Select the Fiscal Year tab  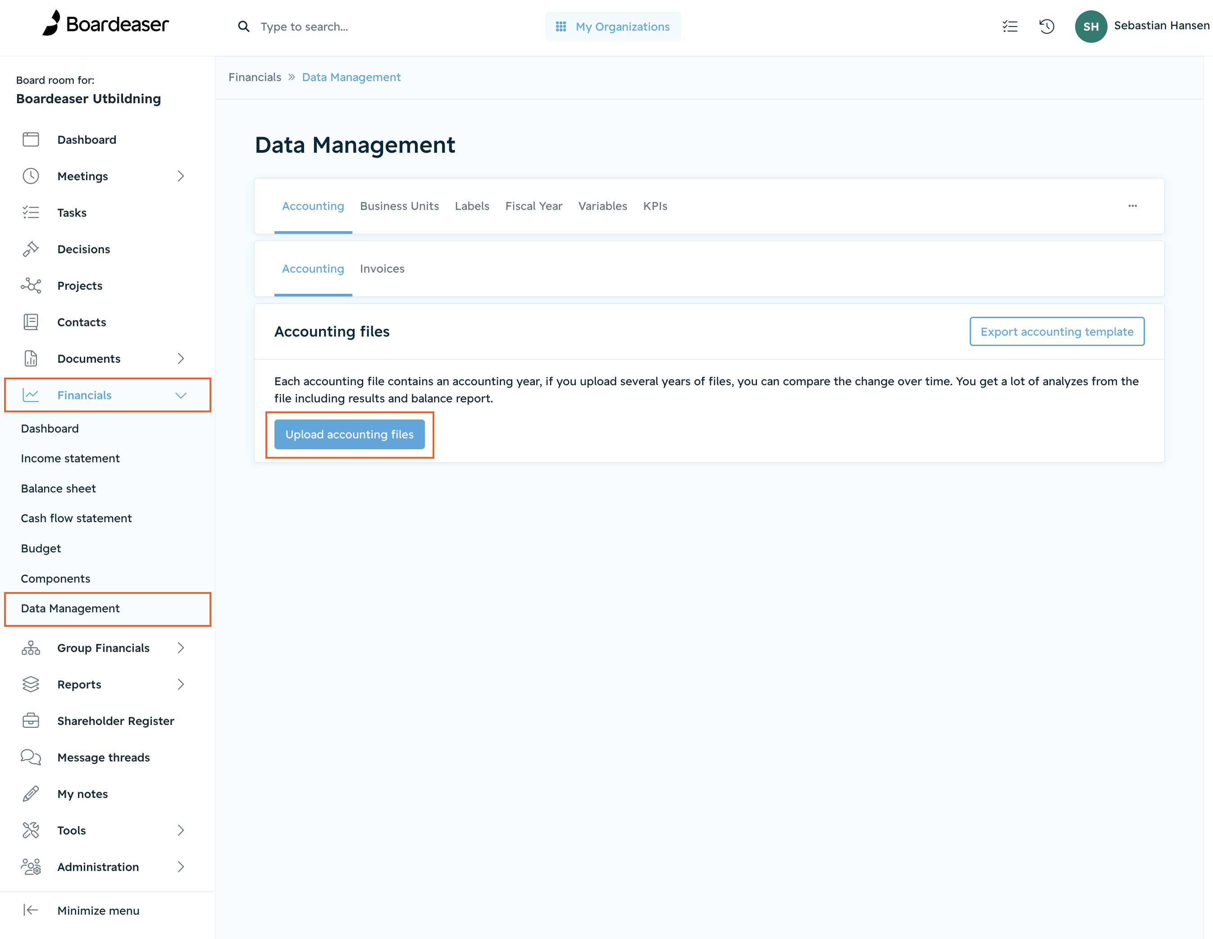coord(534,206)
